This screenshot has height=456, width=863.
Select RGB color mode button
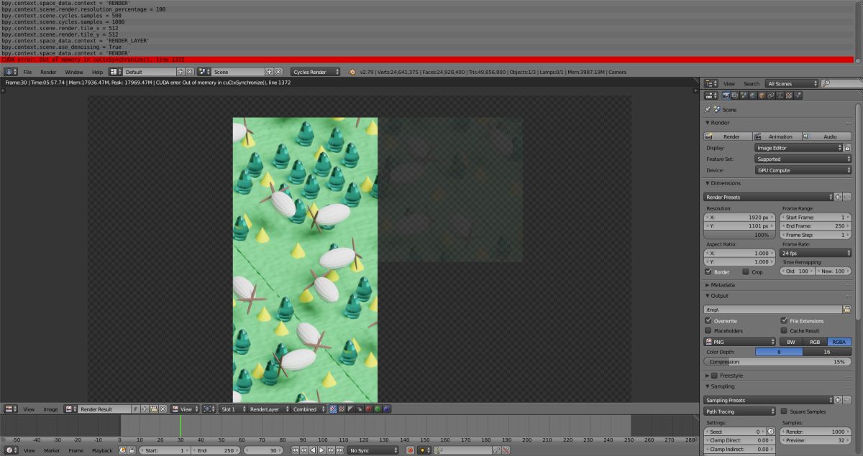815,342
